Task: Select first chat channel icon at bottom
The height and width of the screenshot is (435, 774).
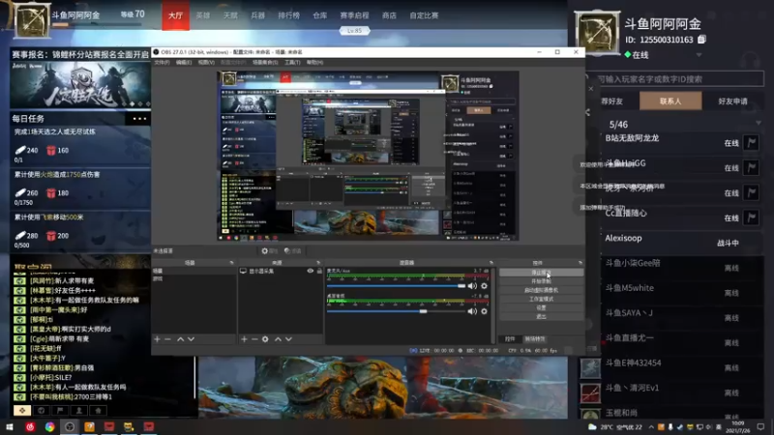Action: click(x=22, y=410)
